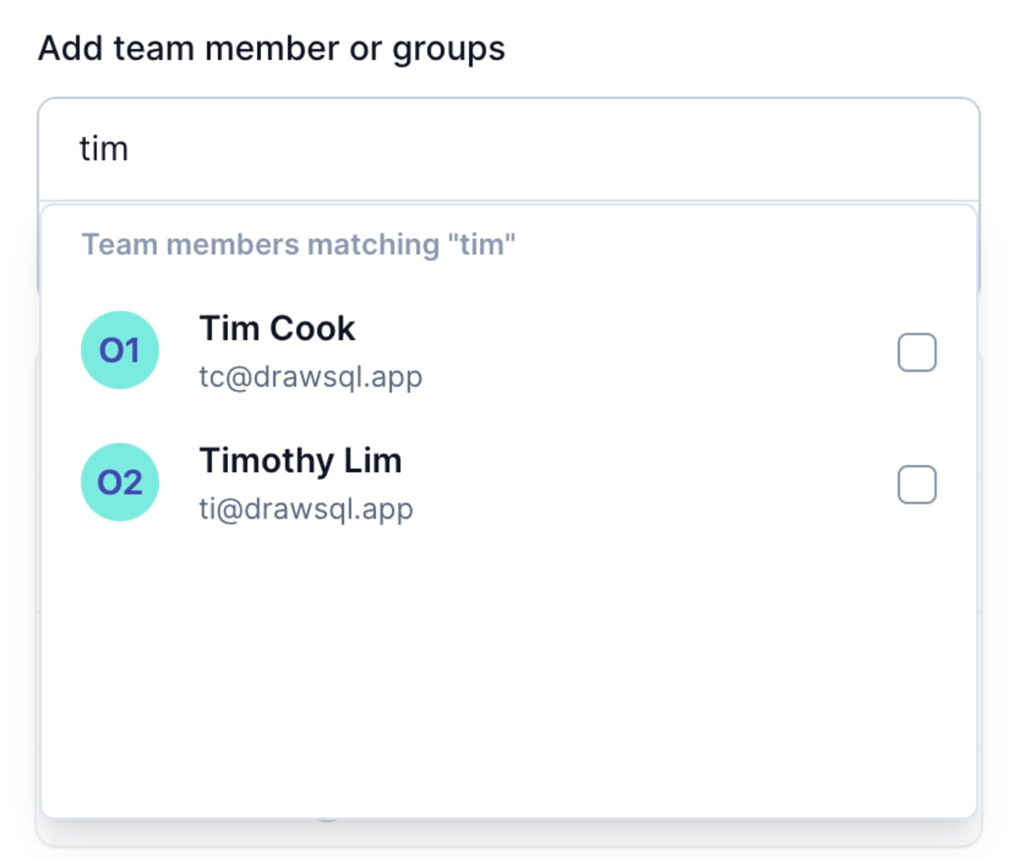Select the Tim Cook name text
The image size is (1014, 859).
277,329
